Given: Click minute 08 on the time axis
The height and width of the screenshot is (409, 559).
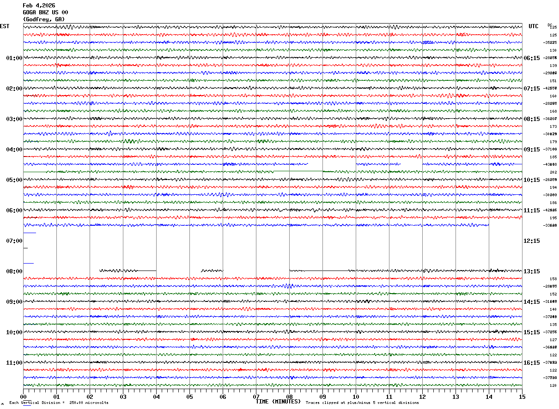Looking at the screenshot, I should 289,397.
